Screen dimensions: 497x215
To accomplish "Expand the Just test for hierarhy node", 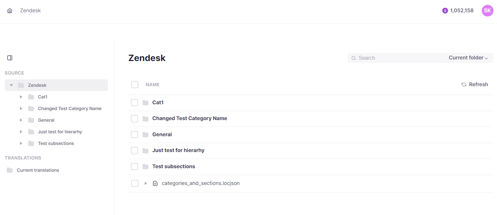I will click(x=21, y=132).
